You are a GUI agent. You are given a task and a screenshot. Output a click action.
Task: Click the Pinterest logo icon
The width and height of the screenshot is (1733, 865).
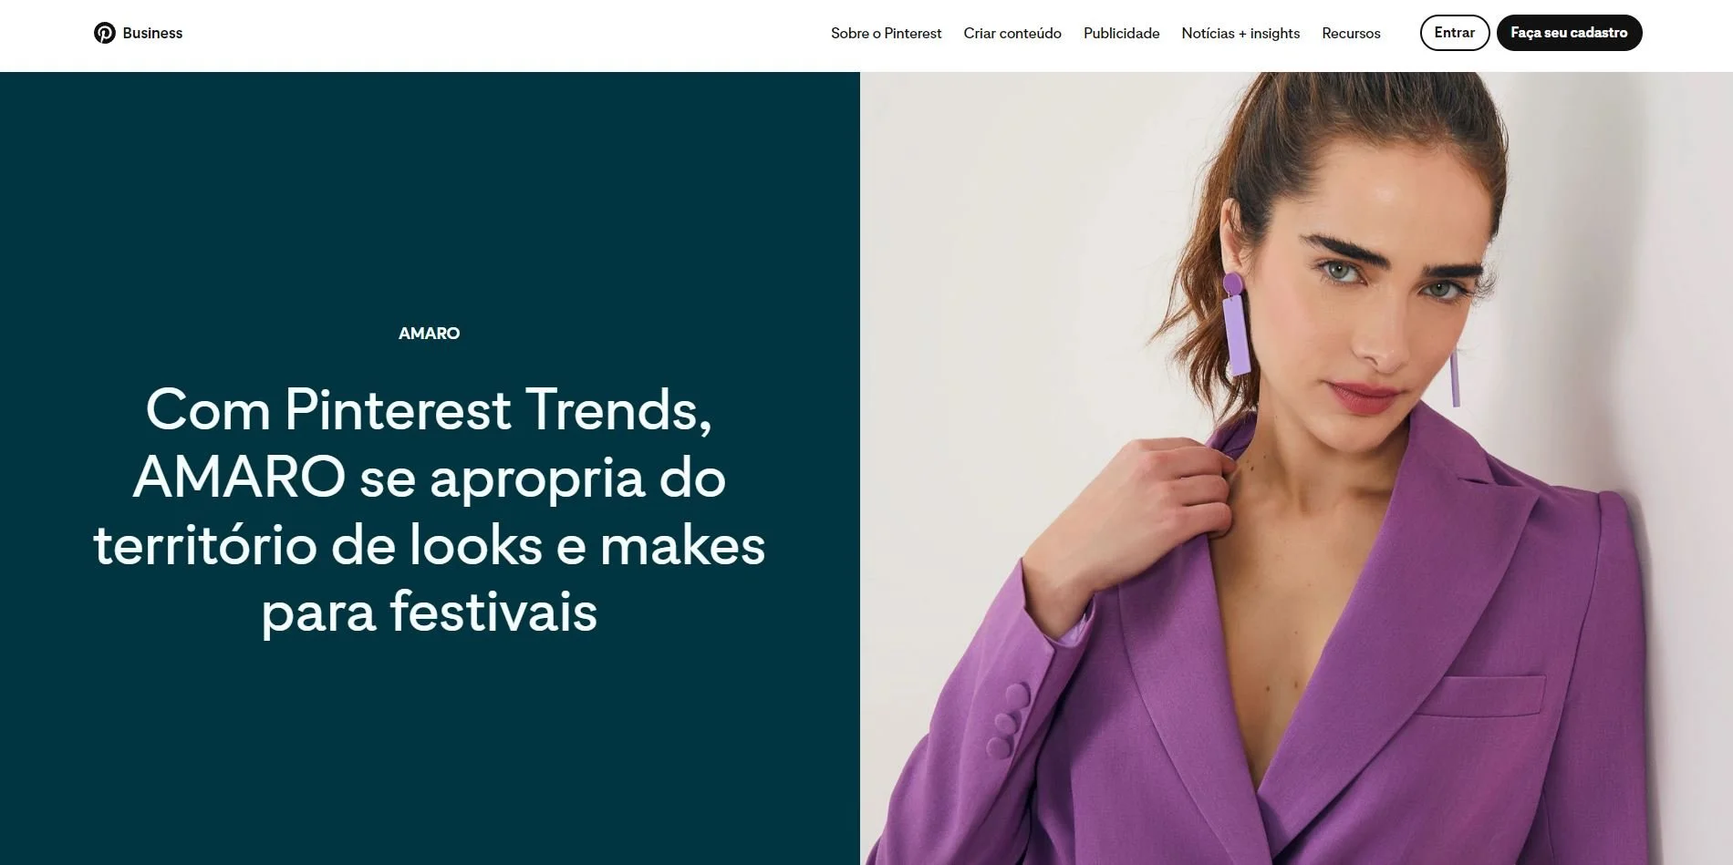coord(105,33)
